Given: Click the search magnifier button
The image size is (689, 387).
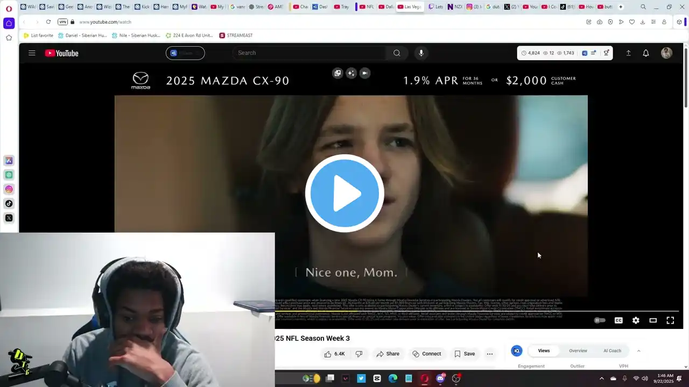Looking at the screenshot, I should [397, 53].
